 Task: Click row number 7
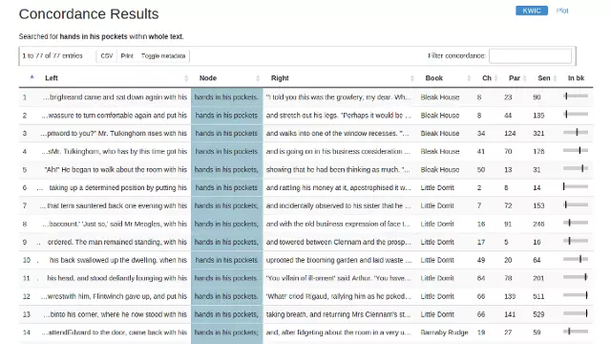[x=25, y=205]
